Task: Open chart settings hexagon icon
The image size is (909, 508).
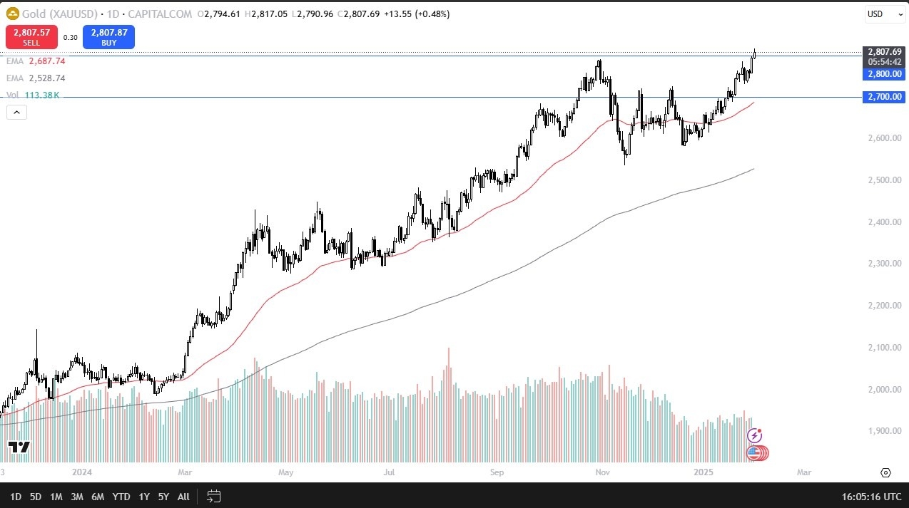Action: click(x=885, y=472)
